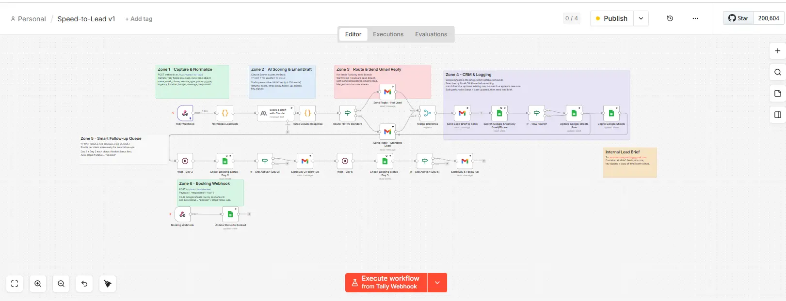786x301 pixels.
Task: Open Send Day 2 Follow-up Gmail node
Action: coord(305,161)
